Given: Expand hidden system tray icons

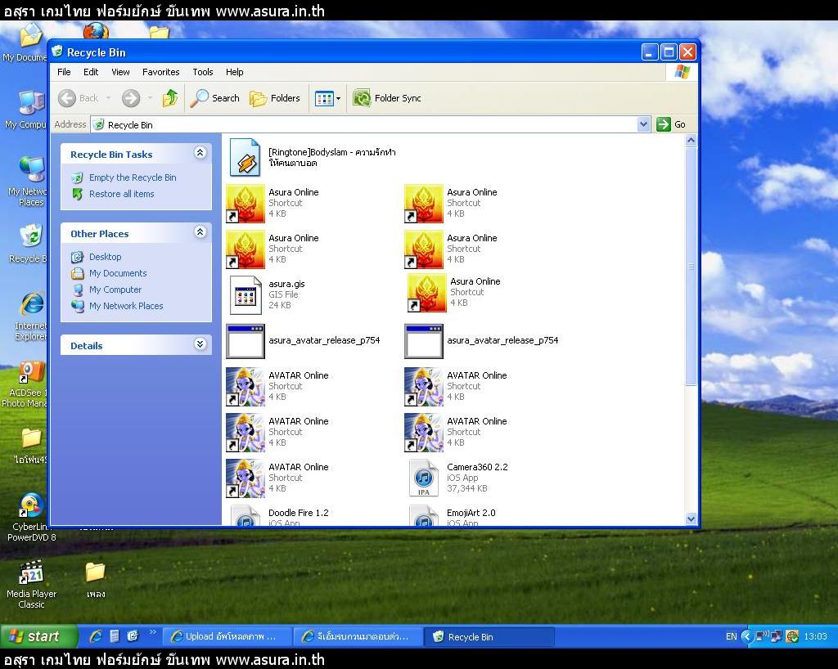Looking at the screenshot, I should pos(747,636).
